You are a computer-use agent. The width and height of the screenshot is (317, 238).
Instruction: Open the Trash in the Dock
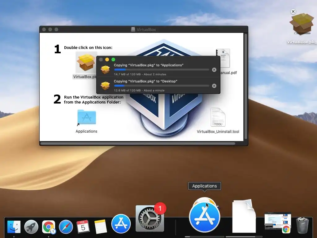pyautogui.click(x=302, y=225)
